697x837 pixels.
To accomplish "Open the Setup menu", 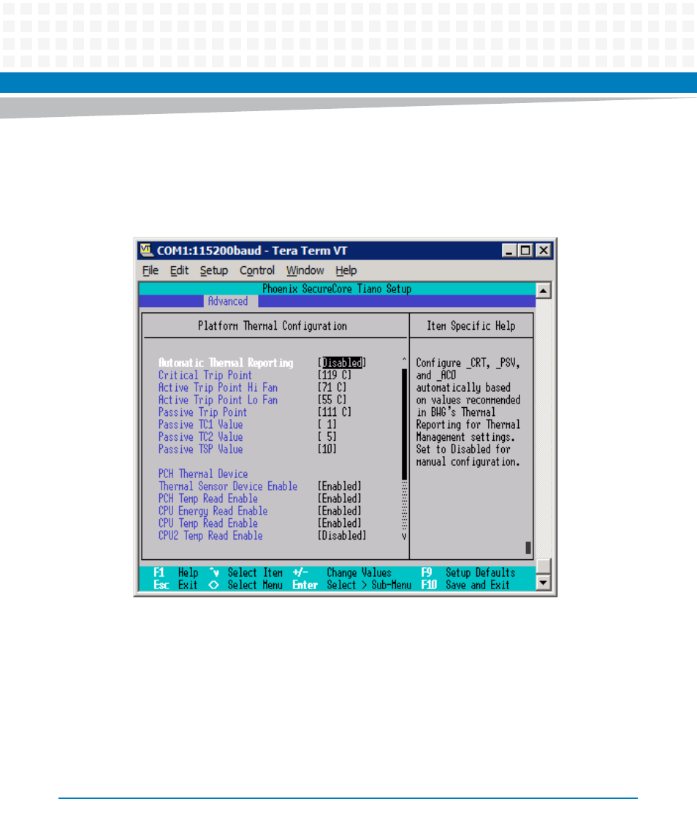I will [214, 270].
